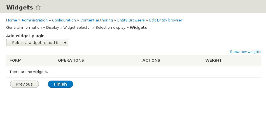
Task: Select the Display wizard step
Action: [x=53, y=27]
